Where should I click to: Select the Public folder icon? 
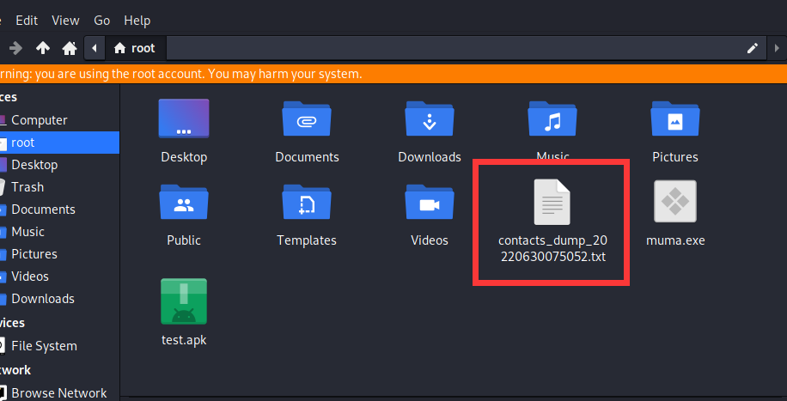coord(184,203)
